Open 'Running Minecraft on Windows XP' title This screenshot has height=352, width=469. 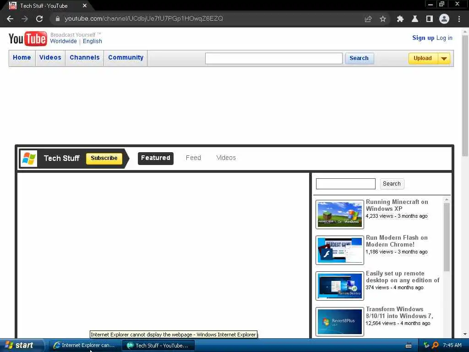point(397,205)
